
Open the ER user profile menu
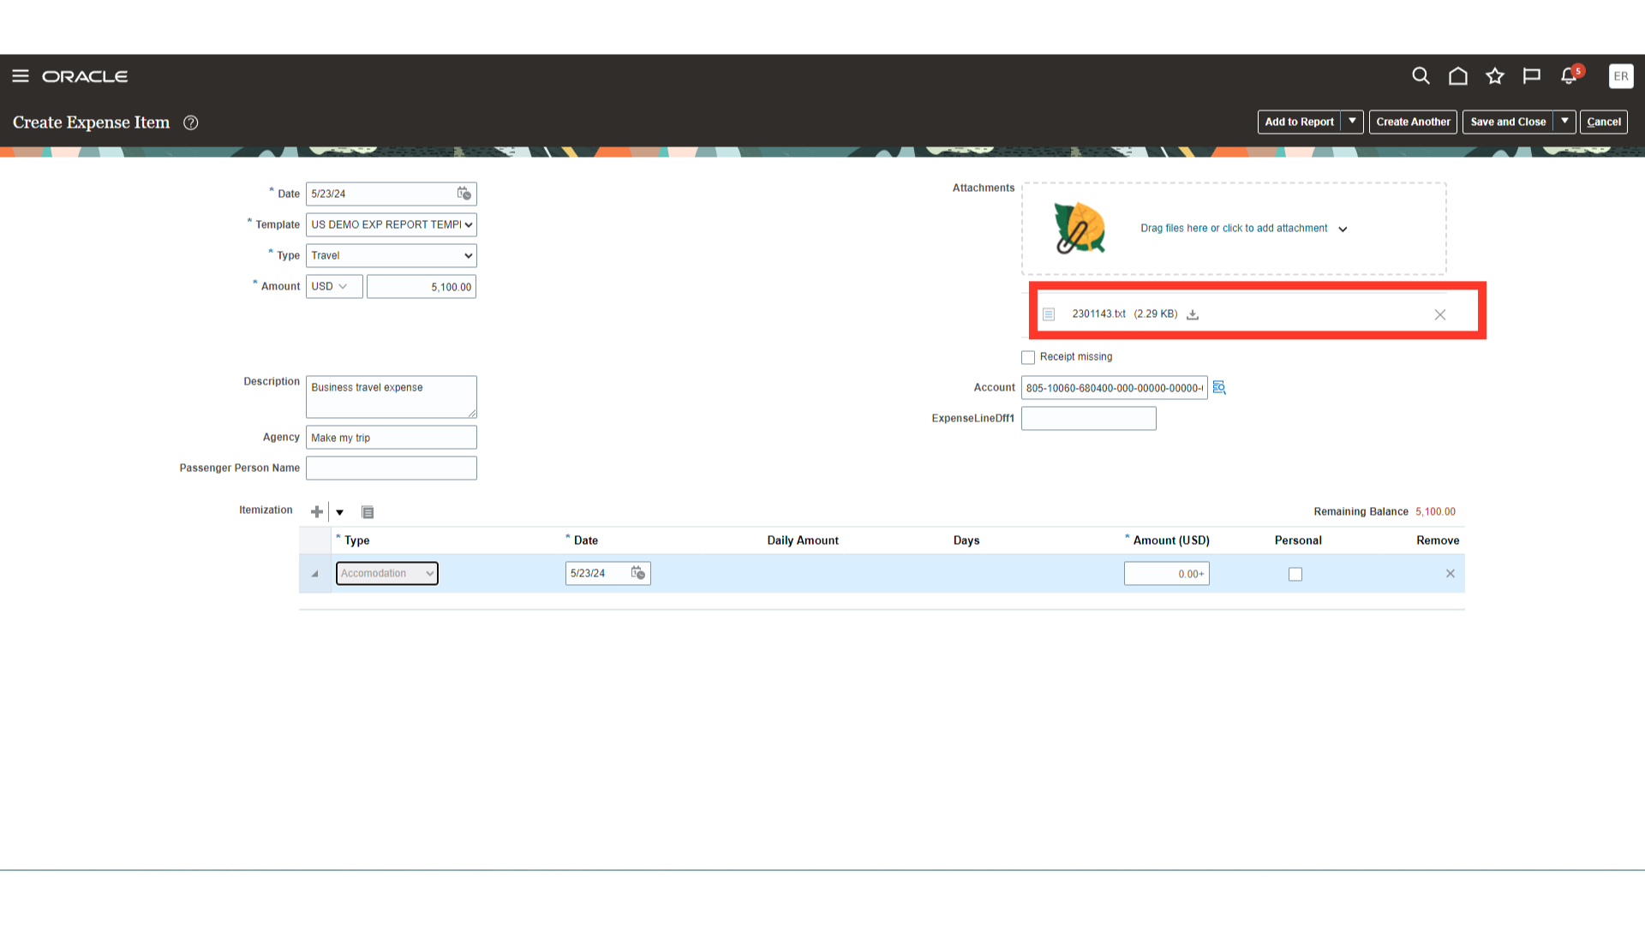[x=1621, y=76]
